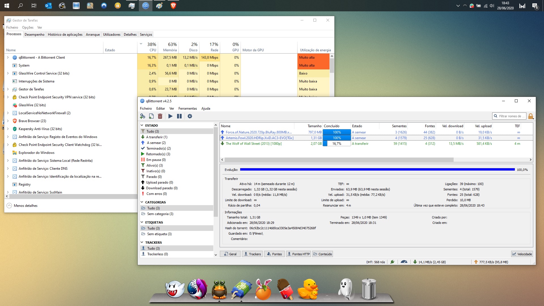Collapse the CATEGORIAS section

(x=142, y=202)
